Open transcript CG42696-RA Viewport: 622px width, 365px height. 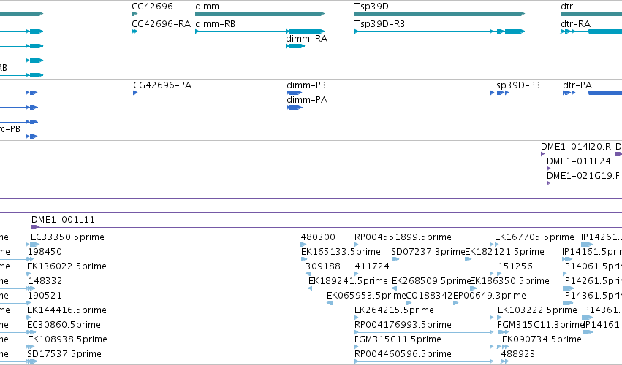point(161,24)
